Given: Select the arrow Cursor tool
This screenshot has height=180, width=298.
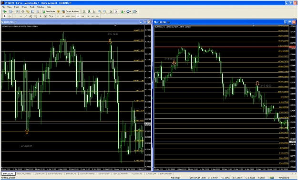Looking at the screenshot, I should pos(5,16).
